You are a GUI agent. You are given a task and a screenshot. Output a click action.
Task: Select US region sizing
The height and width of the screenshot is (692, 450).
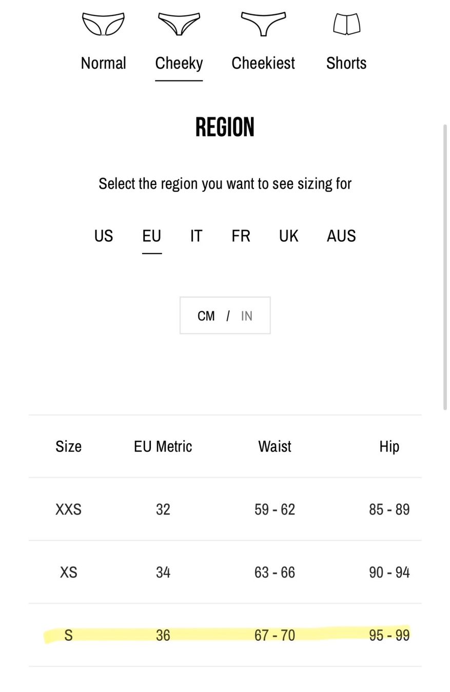pyautogui.click(x=103, y=236)
